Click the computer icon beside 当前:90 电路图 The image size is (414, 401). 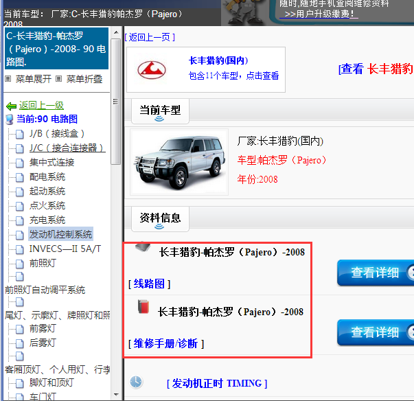coord(10,119)
